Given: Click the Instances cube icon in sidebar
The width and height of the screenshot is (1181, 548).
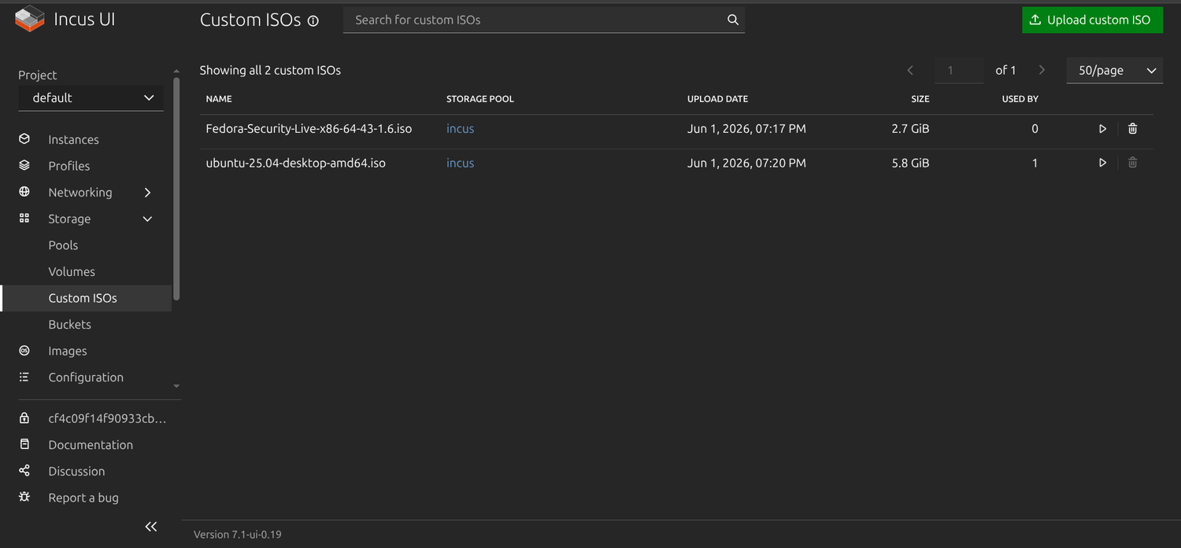Looking at the screenshot, I should 24,139.
